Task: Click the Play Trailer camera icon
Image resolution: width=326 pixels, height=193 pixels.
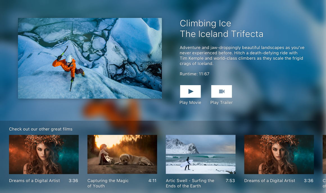Action: [x=221, y=91]
